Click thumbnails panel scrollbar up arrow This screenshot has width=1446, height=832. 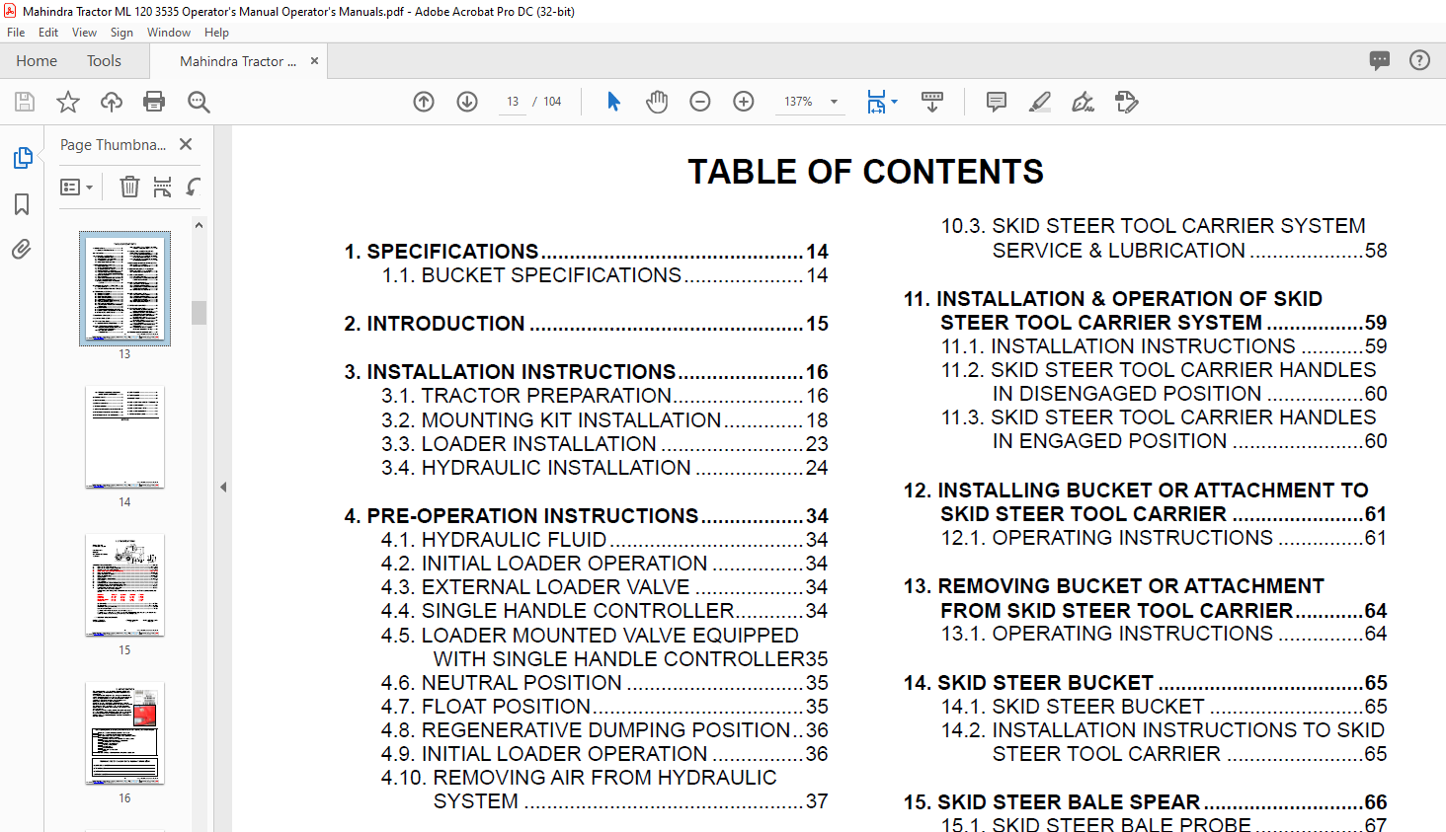199,225
